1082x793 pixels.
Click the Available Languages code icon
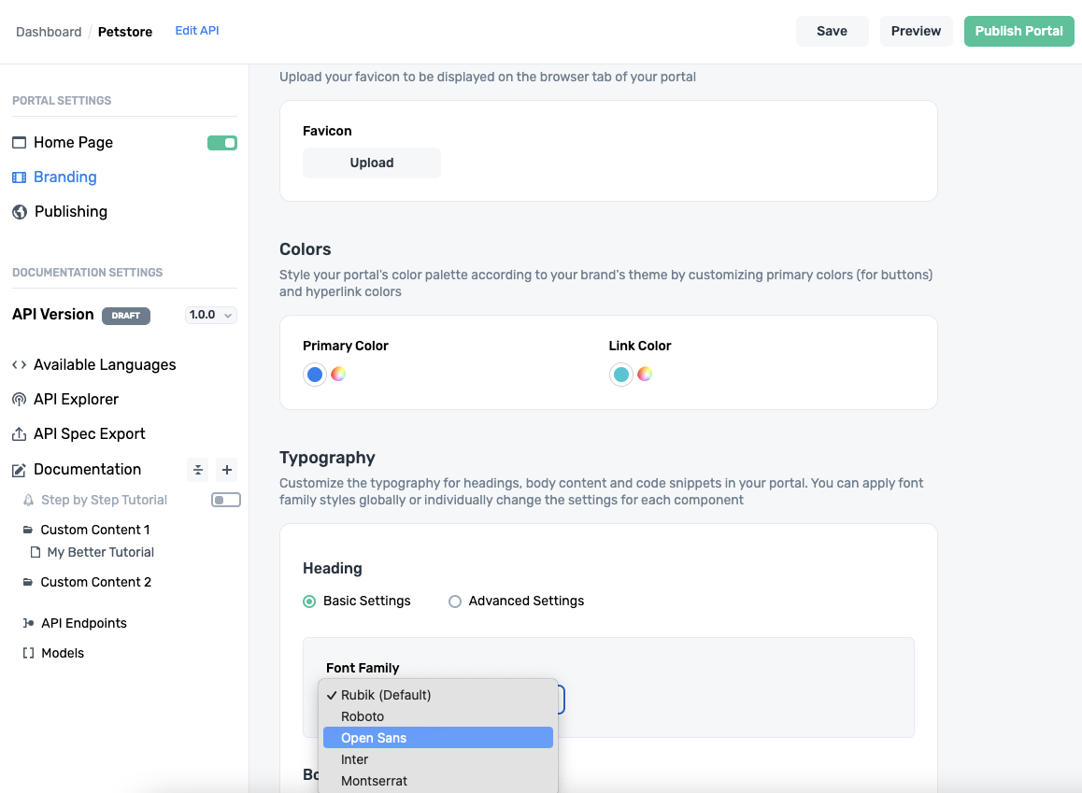coord(20,365)
